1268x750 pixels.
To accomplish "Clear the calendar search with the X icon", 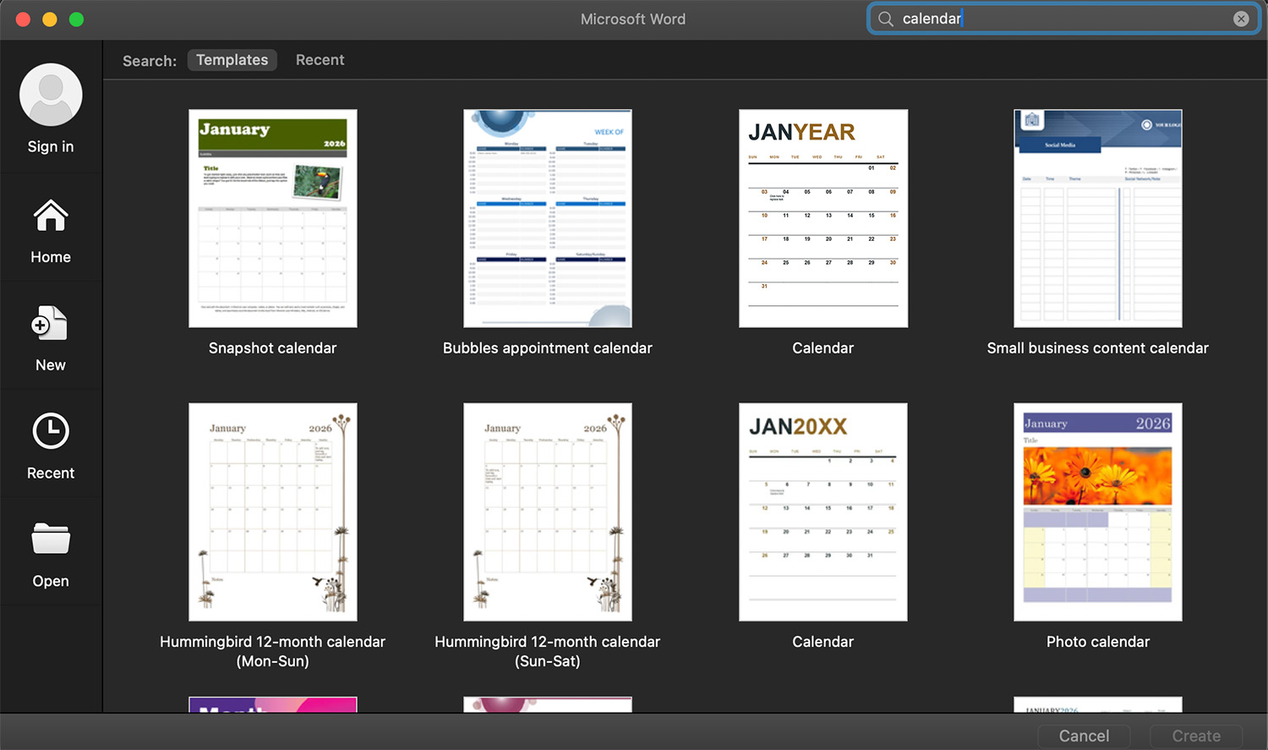I will pyautogui.click(x=1241, y=18).
